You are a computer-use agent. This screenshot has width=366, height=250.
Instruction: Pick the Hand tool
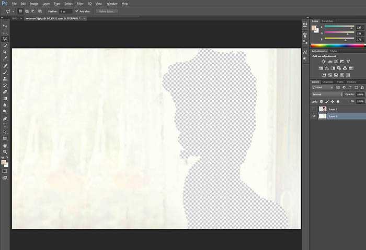(x=5, y=145)
